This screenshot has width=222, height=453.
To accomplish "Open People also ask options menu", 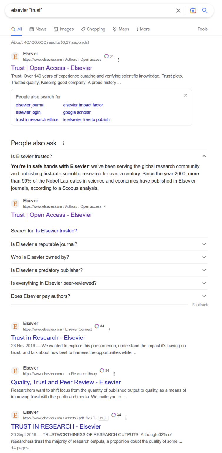I will (x=63, y=143).
